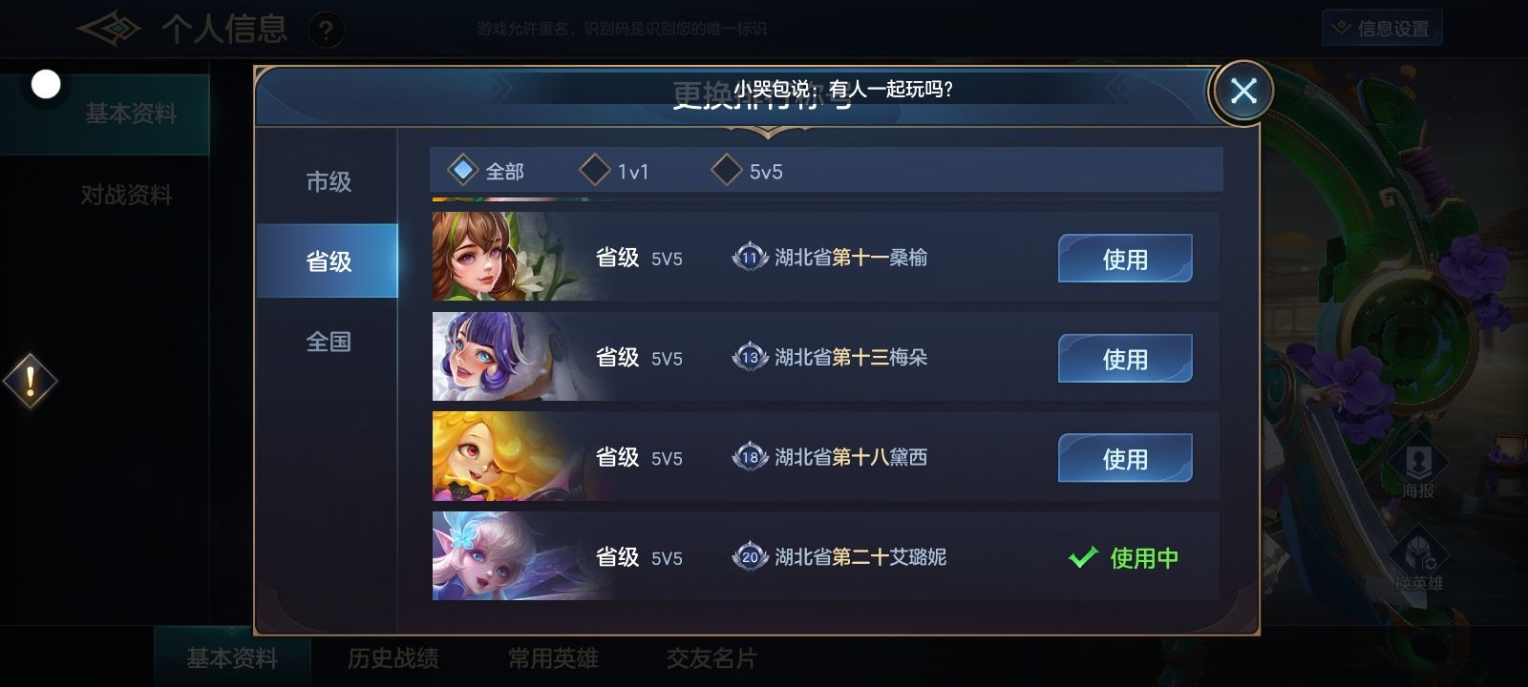Close the title selection dialog
The width and height of the screenshot is (1528, 687).
pyautogui.click(x=1242, y=91)
